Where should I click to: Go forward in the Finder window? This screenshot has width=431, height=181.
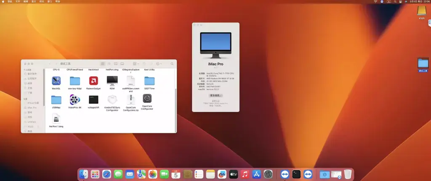(x=56, y=64)
